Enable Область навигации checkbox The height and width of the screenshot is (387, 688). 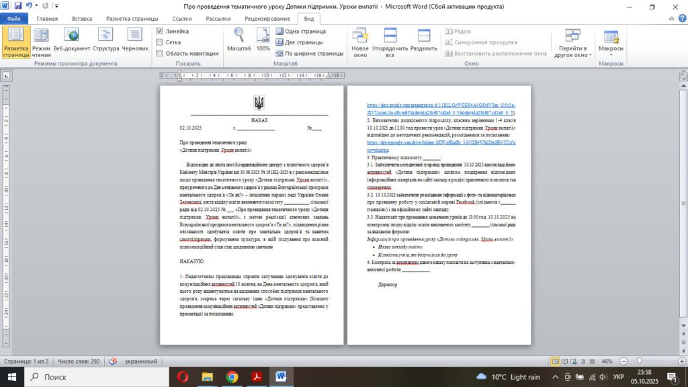click(159, 53)
